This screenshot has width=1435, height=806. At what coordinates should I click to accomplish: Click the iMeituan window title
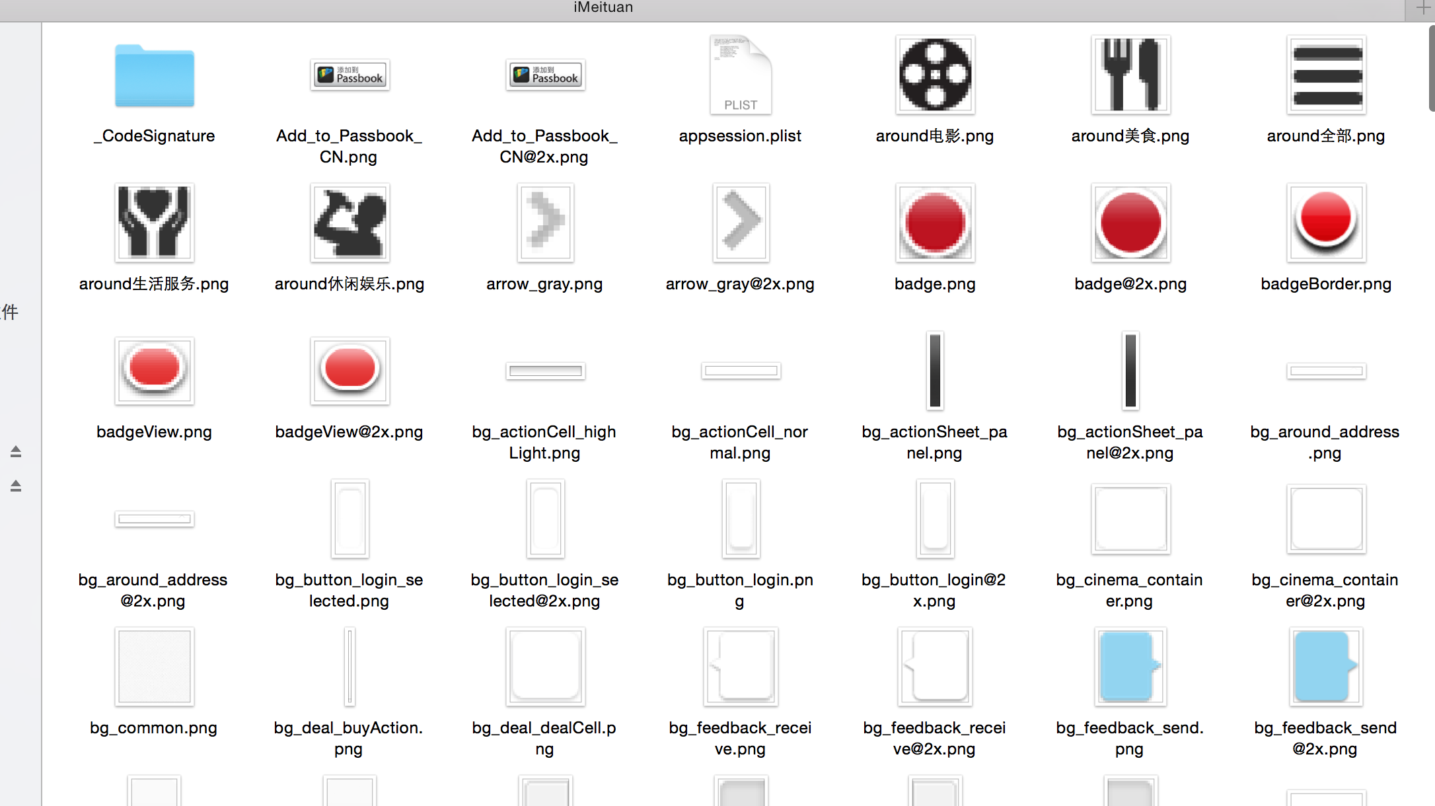click(603, 7)
